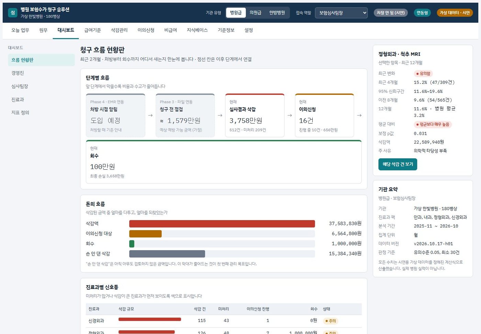Click the 가상 데이터 · 시안 badge

[455, 13]
